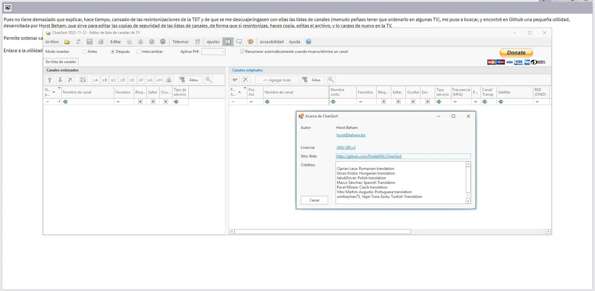Click the Nombre de canal filter field, Canales originales
Screen dimensions: 595x291
click(x=296, y=102)
